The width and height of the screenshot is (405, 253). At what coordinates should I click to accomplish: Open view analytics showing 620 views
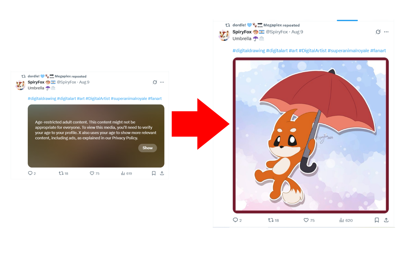point(342,220)
